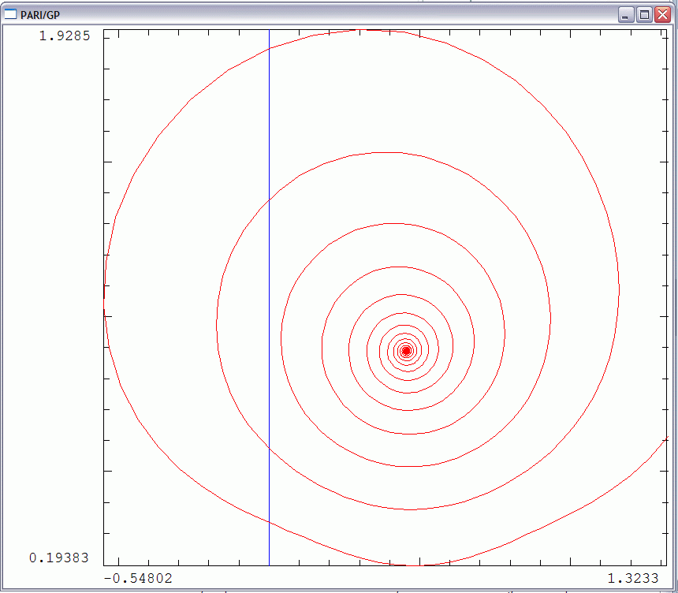Click the PARI/GP title bar text

[40, 15]
